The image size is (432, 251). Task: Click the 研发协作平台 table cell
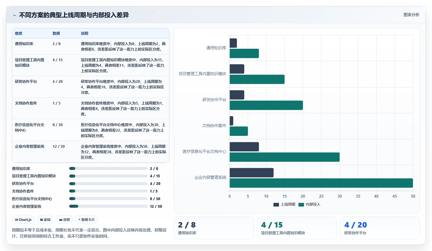(26, 81)
